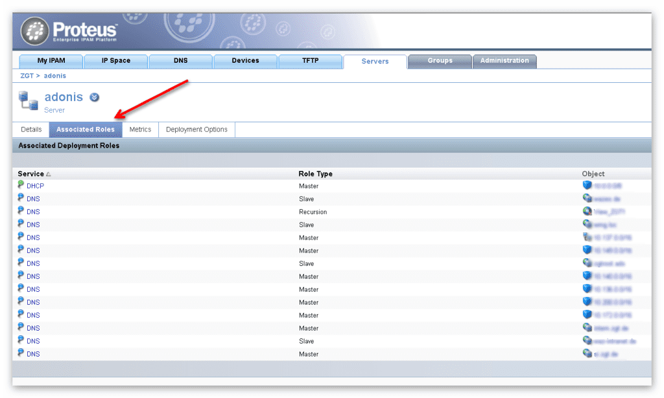664x398 pixels.
Task: Click the DNS role icon in the Recursion row
Action: click(21, 210)
